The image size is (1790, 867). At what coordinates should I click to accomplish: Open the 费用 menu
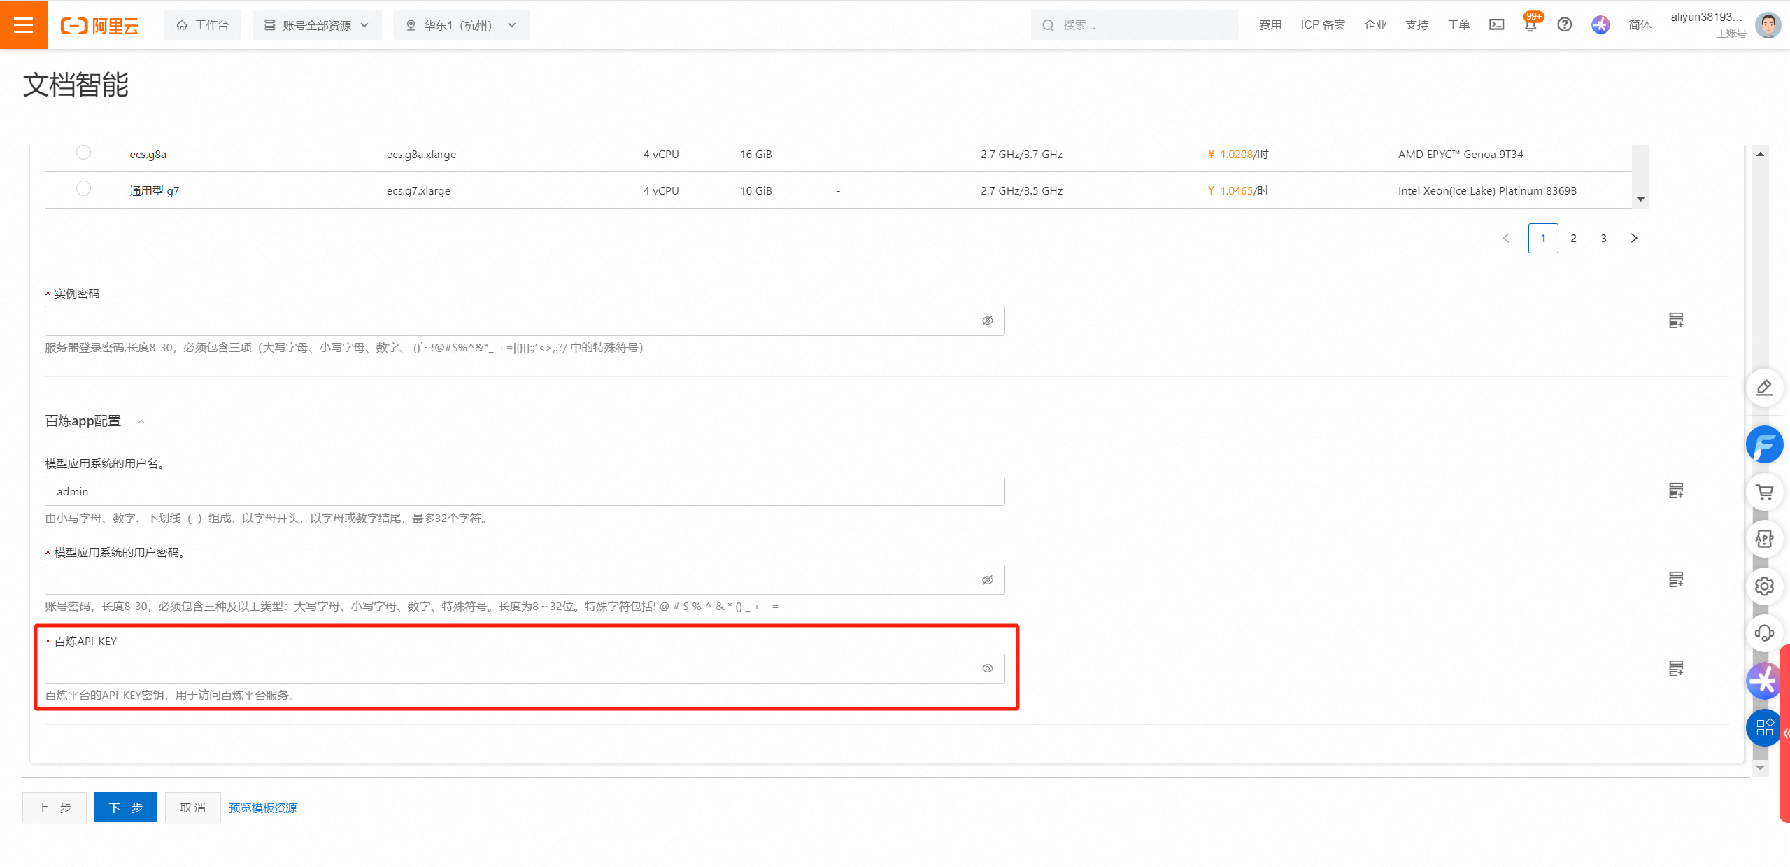point(1270,25)
